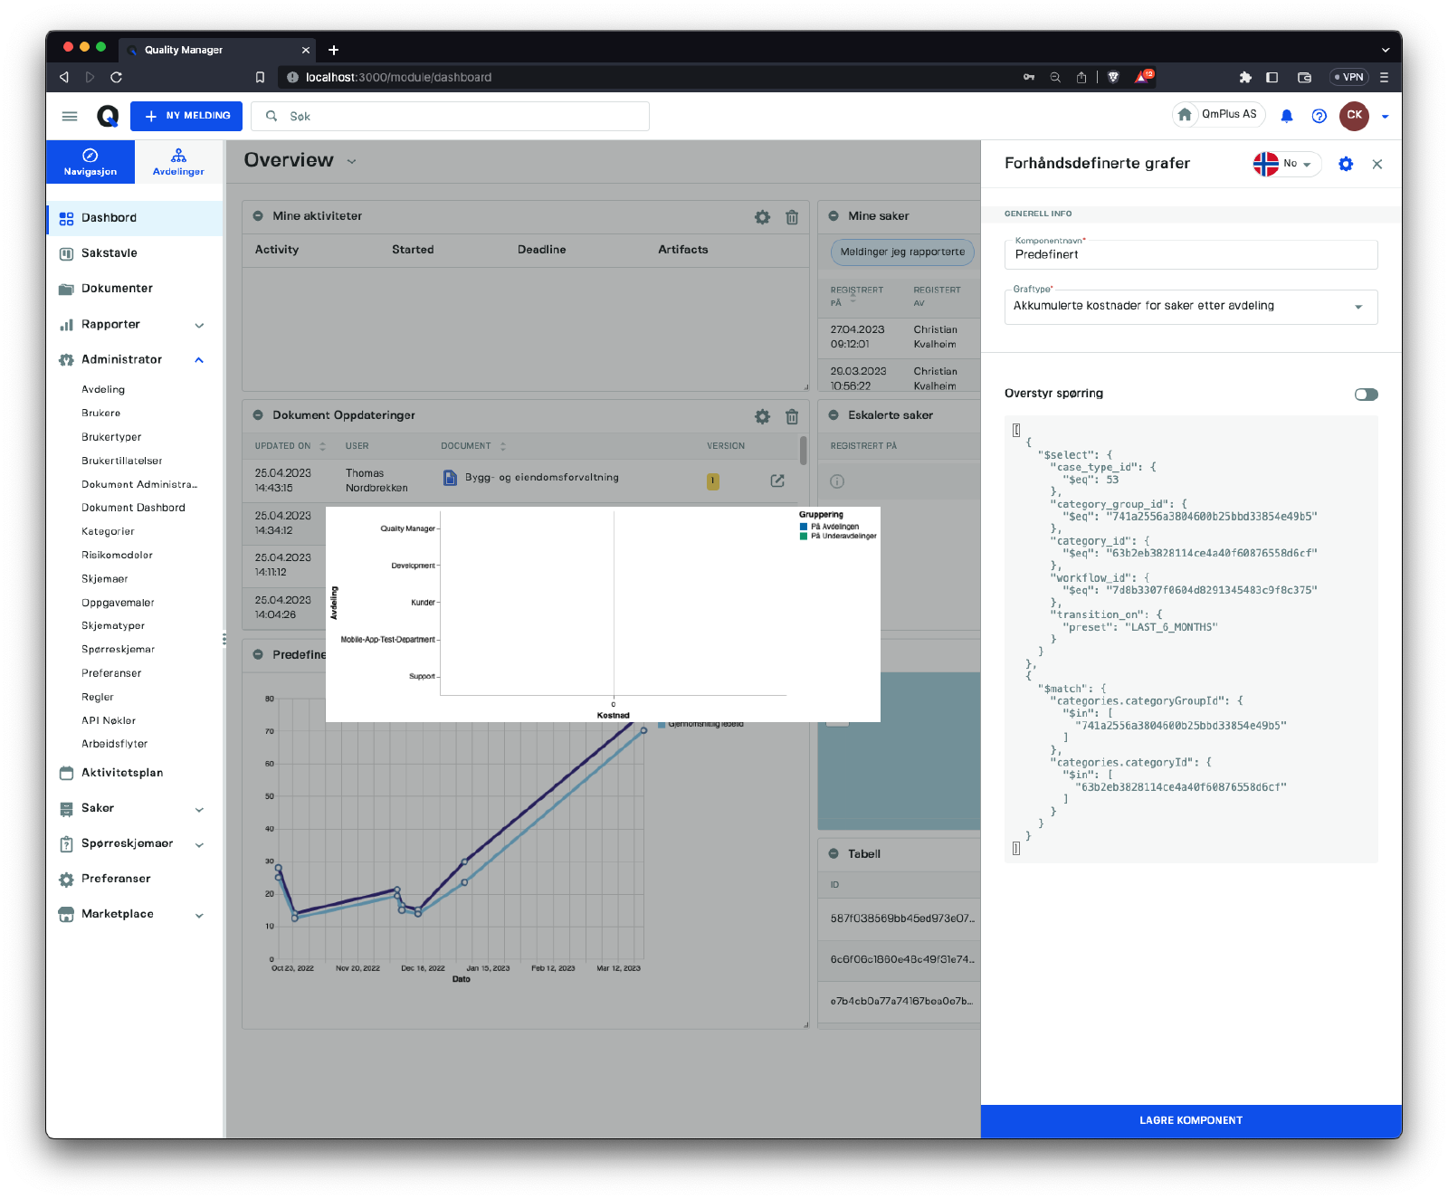Image resolution: width=1448 pixels, height=1199 pixels.
Task: Open Dokument Oppdateringer widget settings gear
Action: pos(762,416)
